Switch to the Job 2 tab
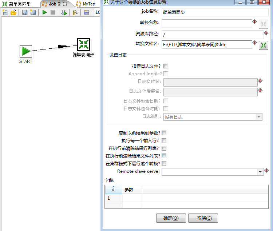The image size is (273, 231). (x=55, y=4)
